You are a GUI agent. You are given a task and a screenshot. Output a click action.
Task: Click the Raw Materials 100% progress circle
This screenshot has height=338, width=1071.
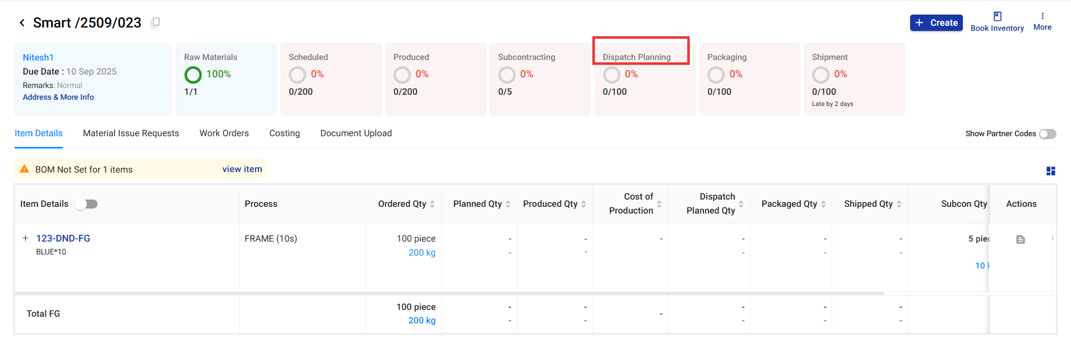193,75
